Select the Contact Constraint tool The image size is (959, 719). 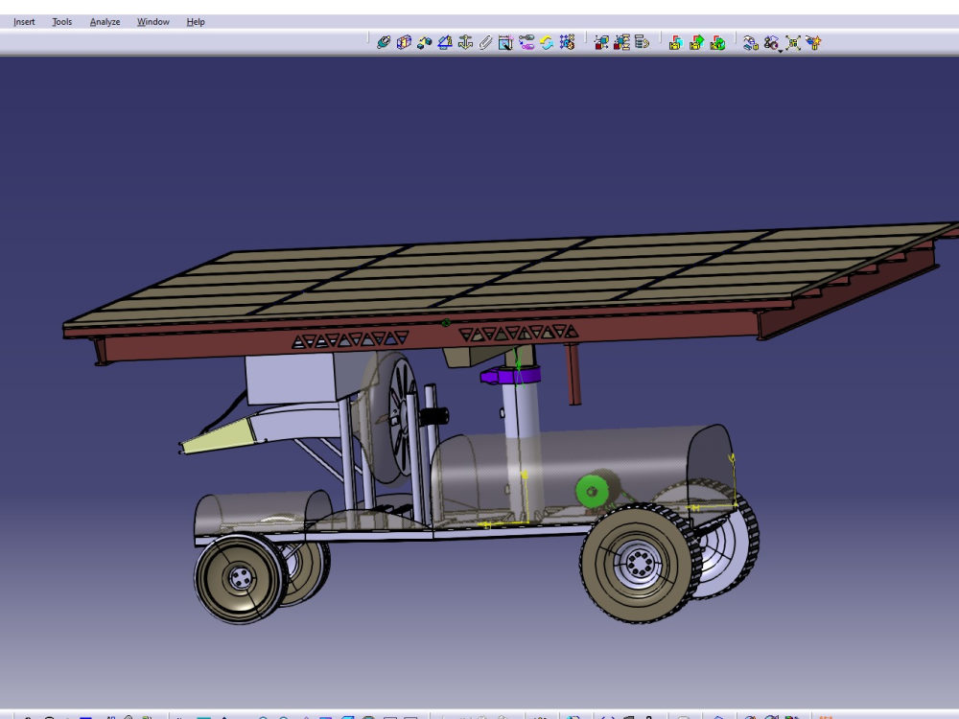pyautogui.click(x=403, y=42)
